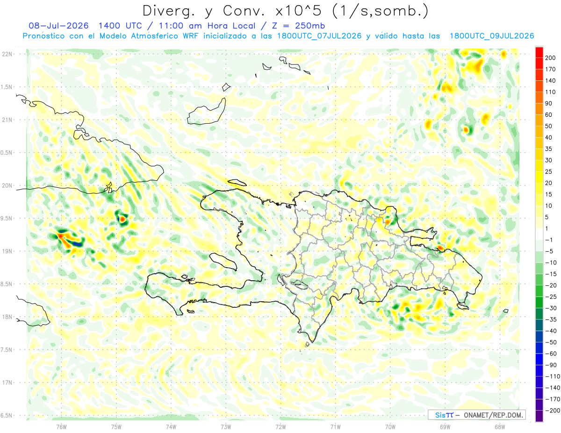Click the positive "50" colorbar label
561x433 pixels.
pos(550,126)
